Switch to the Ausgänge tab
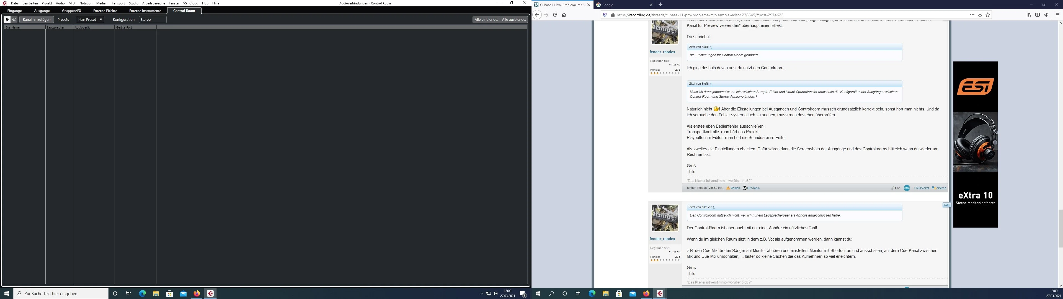 [x=42, y=11]
